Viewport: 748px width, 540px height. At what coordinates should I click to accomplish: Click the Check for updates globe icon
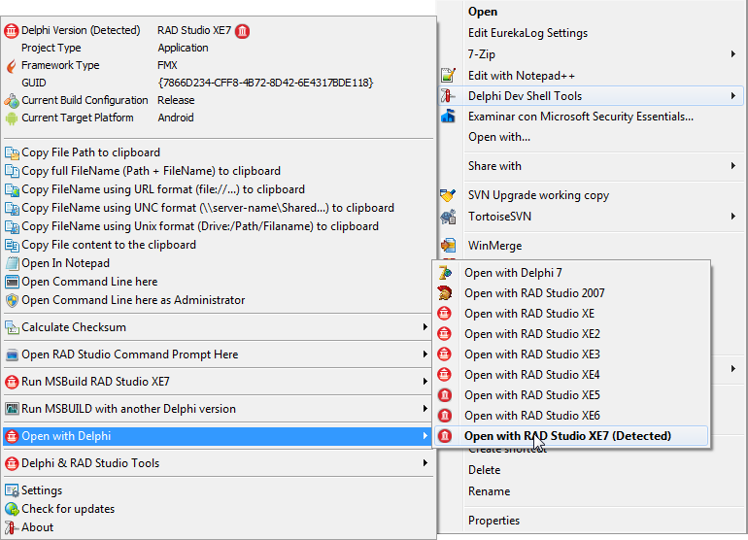point(13,509)
